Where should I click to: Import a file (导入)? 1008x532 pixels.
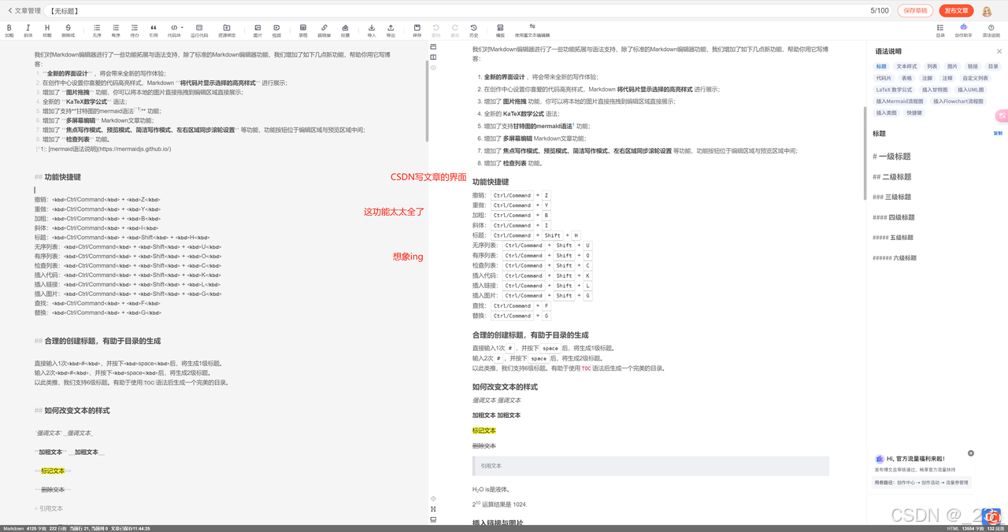(x=372, y=31)
